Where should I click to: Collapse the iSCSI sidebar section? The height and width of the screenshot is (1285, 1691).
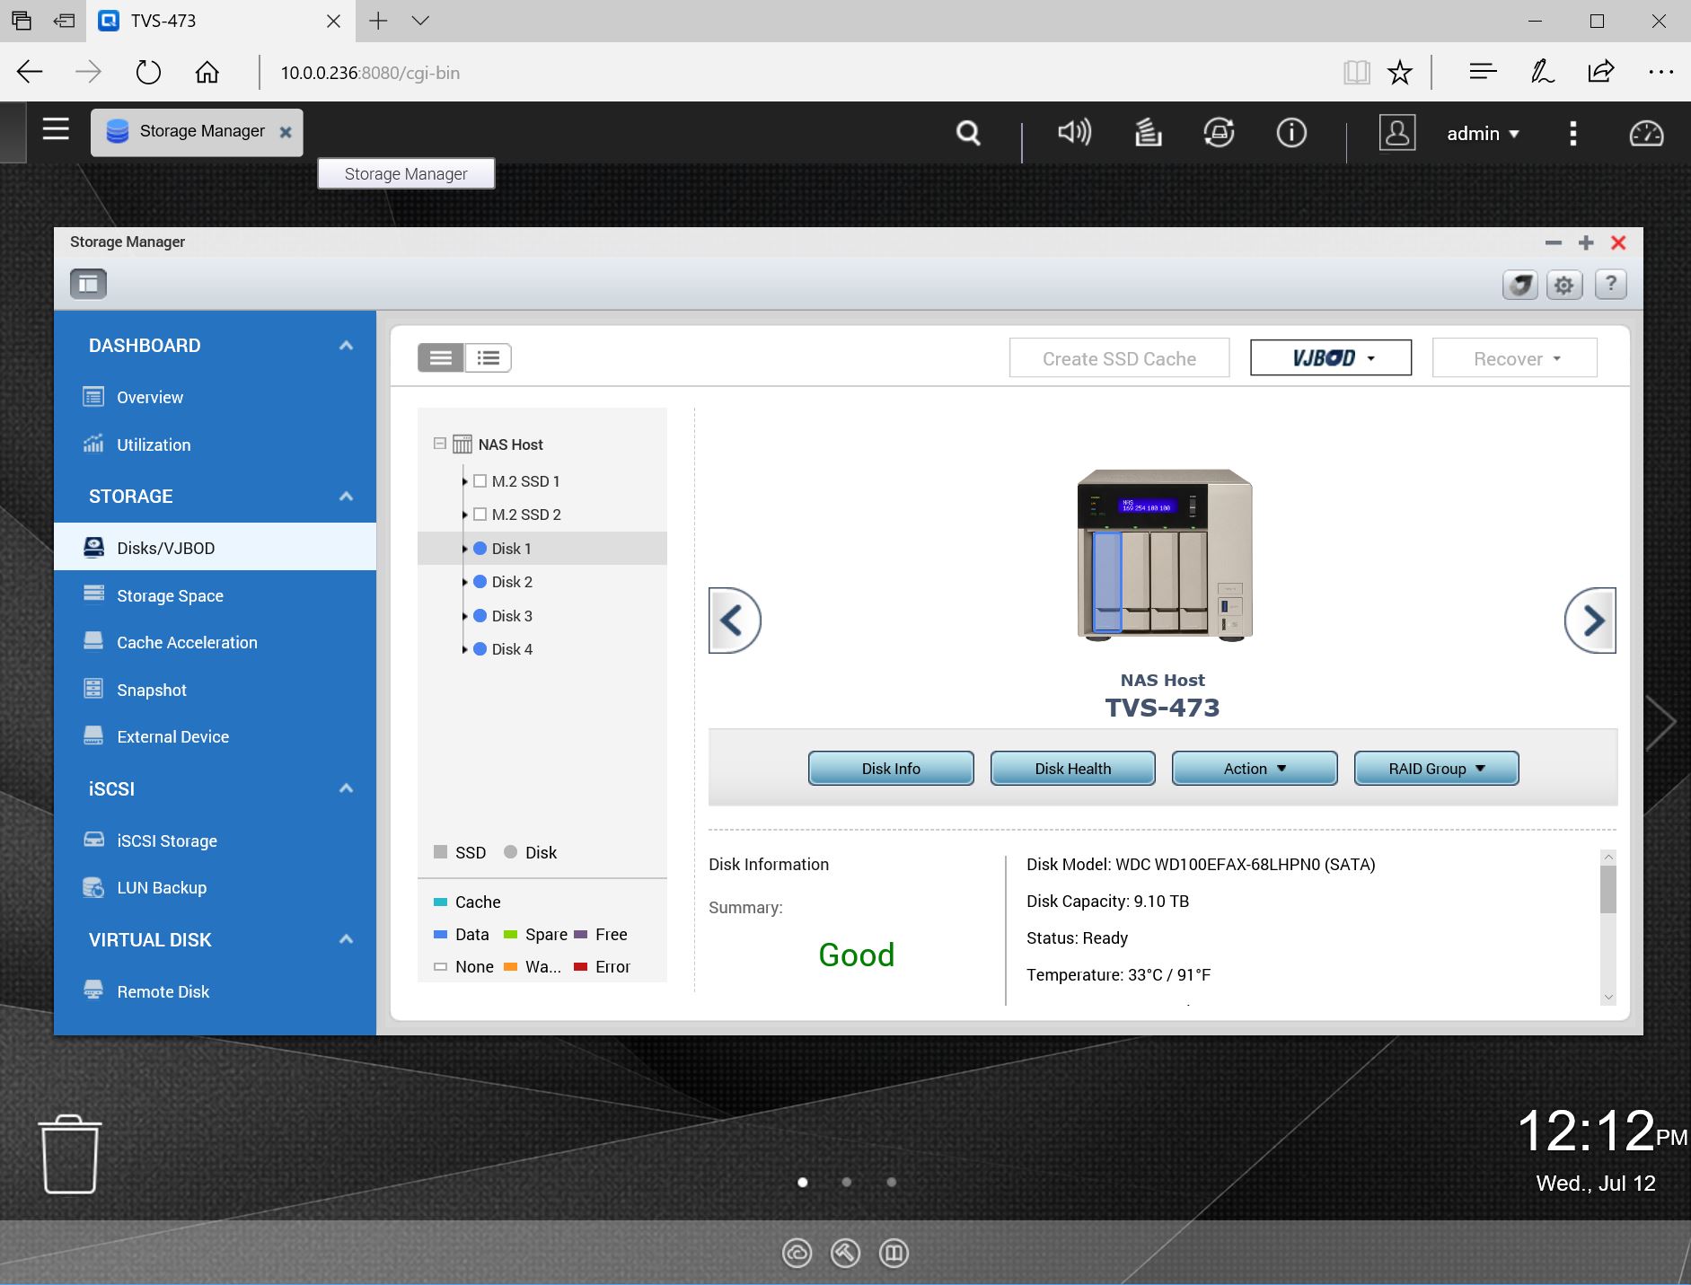(x=346, y=788)
